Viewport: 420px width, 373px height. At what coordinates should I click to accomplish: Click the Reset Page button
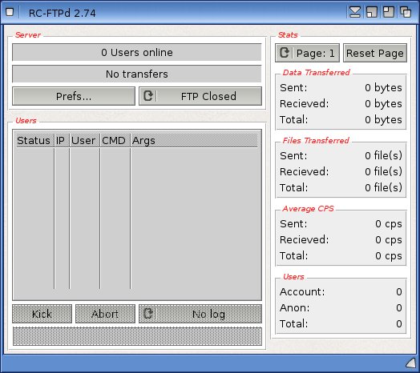coord(375,53)
